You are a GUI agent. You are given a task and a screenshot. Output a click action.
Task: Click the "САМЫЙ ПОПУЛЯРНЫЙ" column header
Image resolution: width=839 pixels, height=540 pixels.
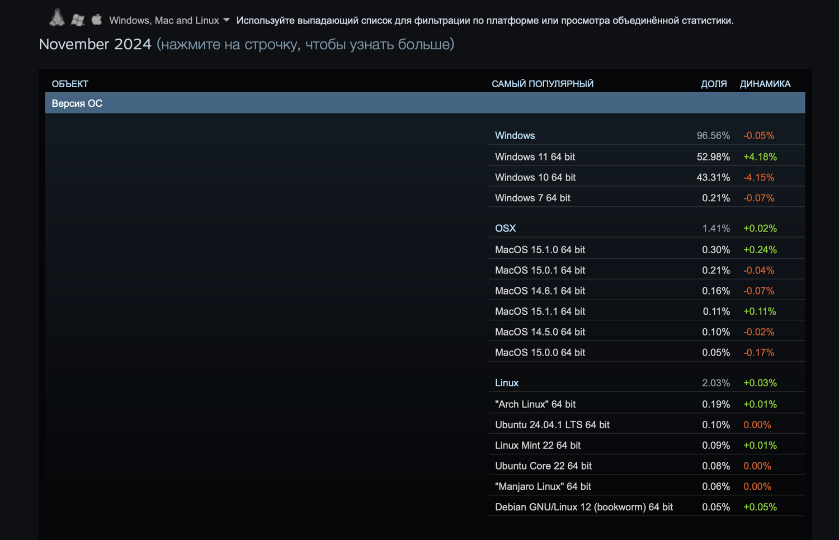(543, 84)
